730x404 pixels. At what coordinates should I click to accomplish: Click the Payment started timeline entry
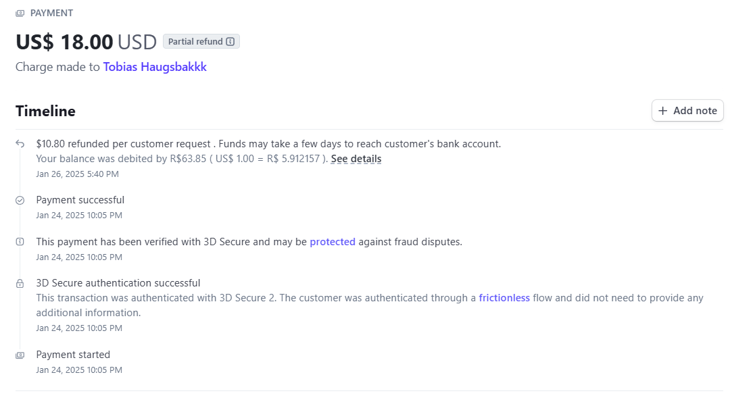(x=73, y=355)
